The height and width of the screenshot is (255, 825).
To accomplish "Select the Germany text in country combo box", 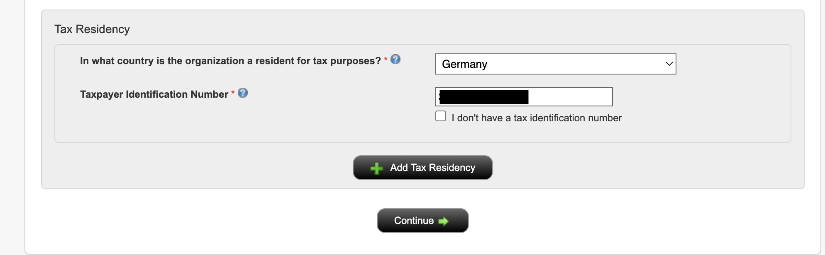I will (x=464, y=64).
